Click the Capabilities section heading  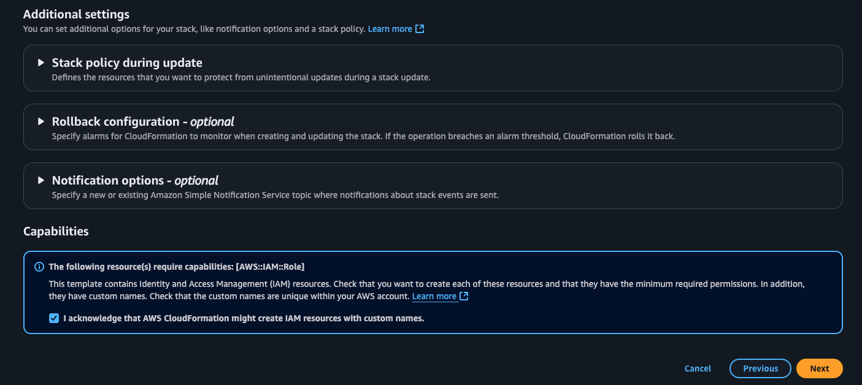pyautogui.click(x=56, y=231)
